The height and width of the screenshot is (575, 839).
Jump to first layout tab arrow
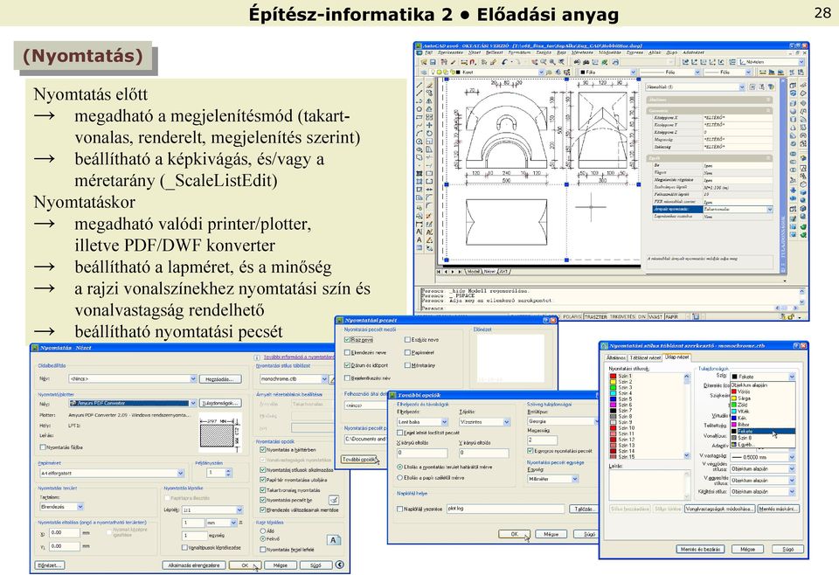pos(440,272)
